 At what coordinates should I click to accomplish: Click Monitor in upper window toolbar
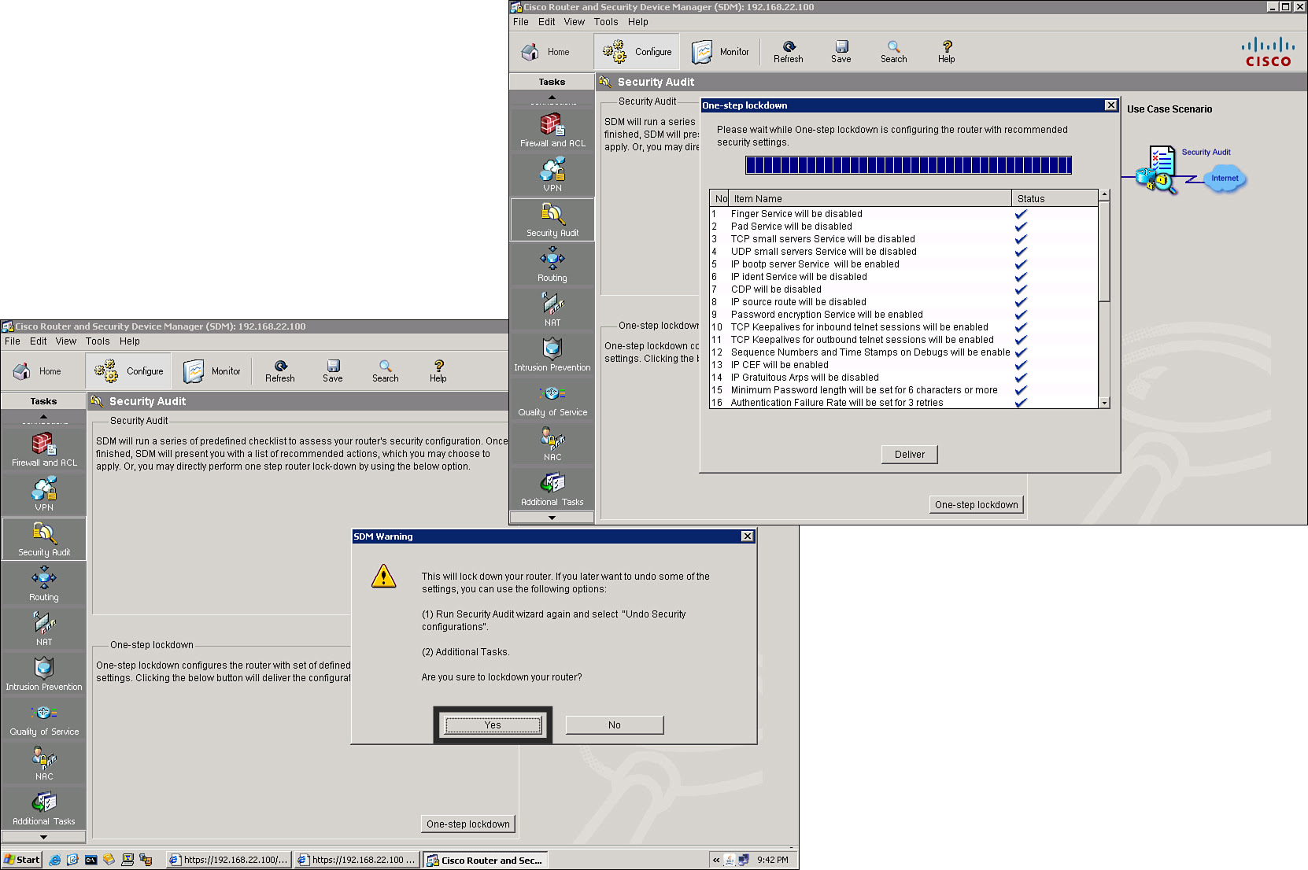[x=721, y=52]
